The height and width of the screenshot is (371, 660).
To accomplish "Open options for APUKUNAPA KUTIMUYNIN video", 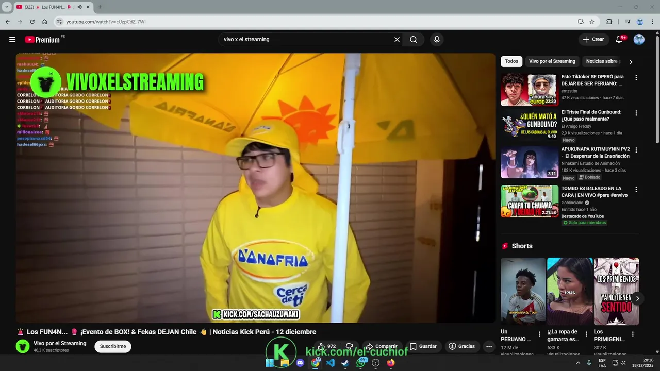I will (x=636, y=150).
